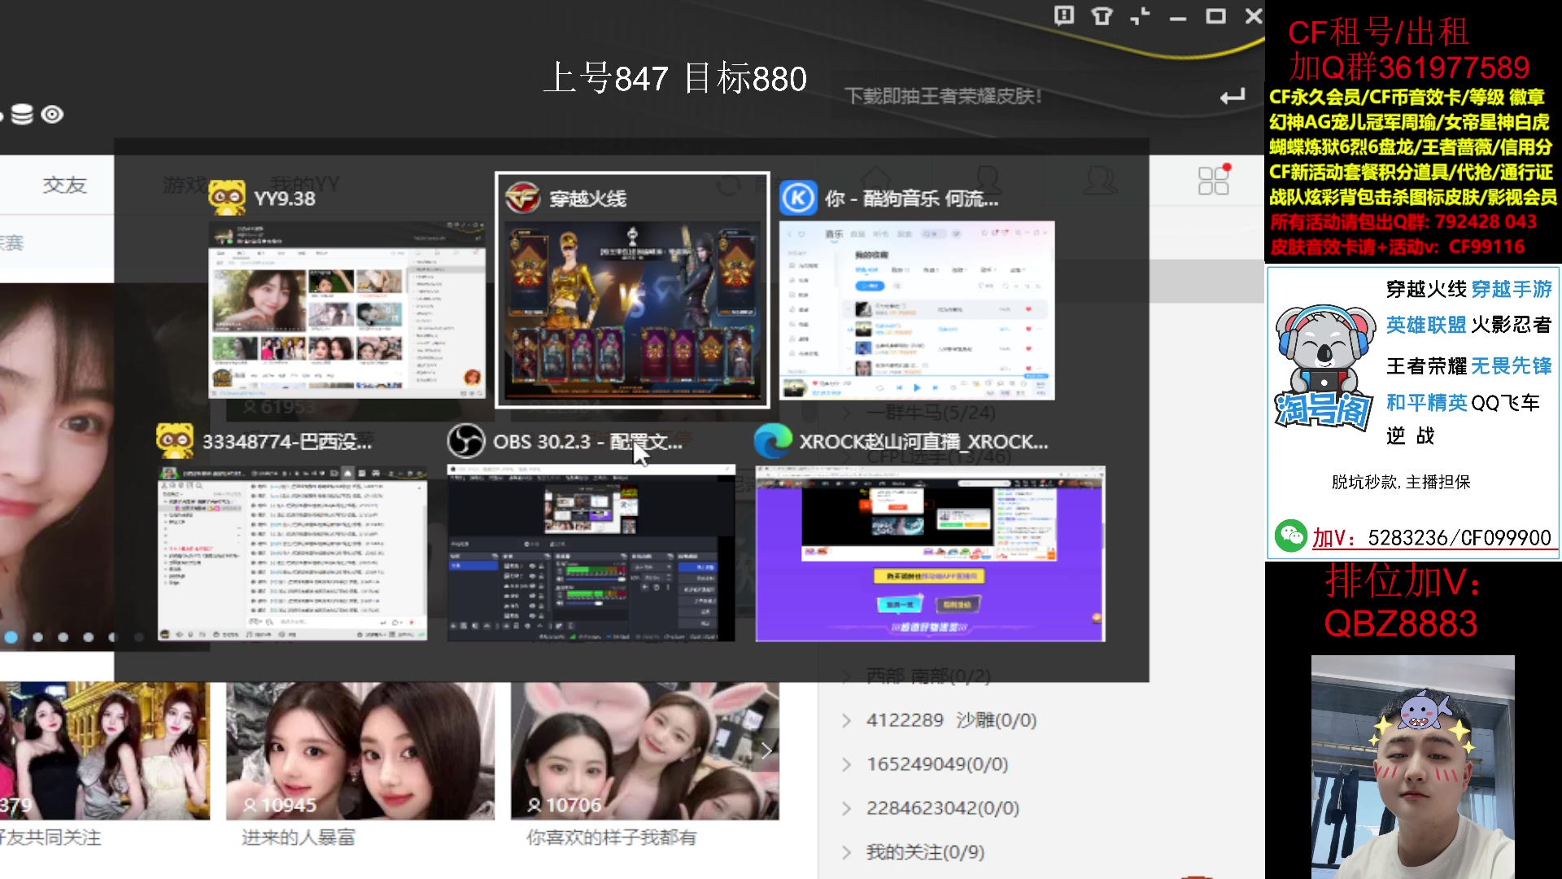Click the return arrow icon near top right

(x=1233, y=97)
